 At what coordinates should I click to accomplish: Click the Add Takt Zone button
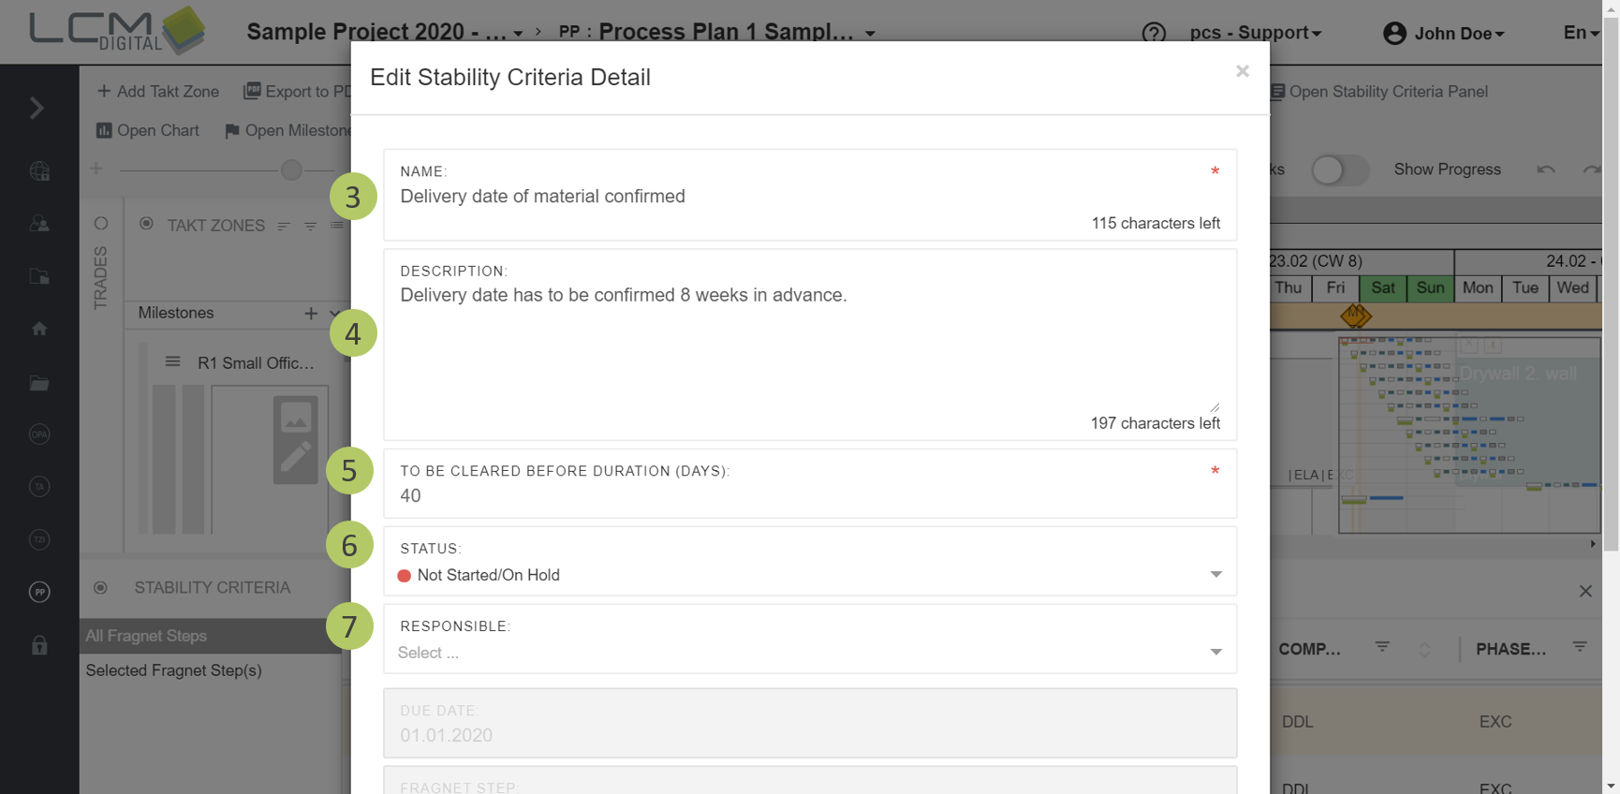[158, 92]
